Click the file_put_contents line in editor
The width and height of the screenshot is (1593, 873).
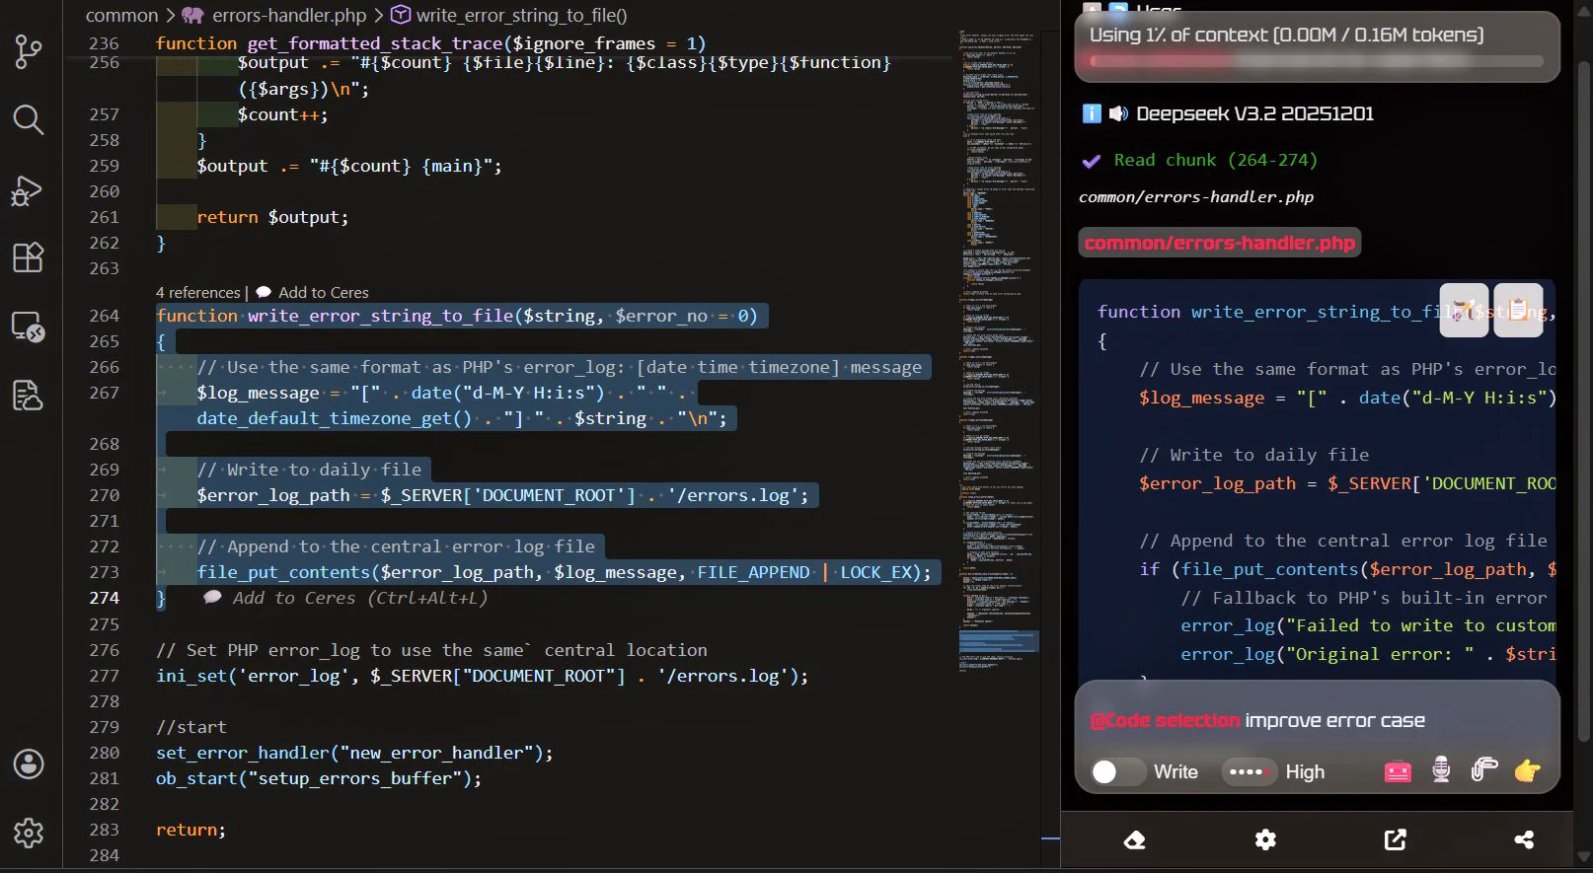point(564,572)
